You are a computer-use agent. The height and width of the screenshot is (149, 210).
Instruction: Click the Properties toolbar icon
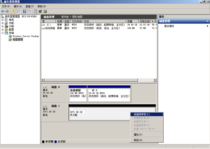40,11
